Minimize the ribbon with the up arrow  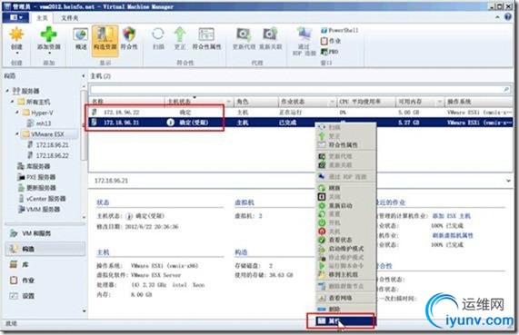coord(497,17)
